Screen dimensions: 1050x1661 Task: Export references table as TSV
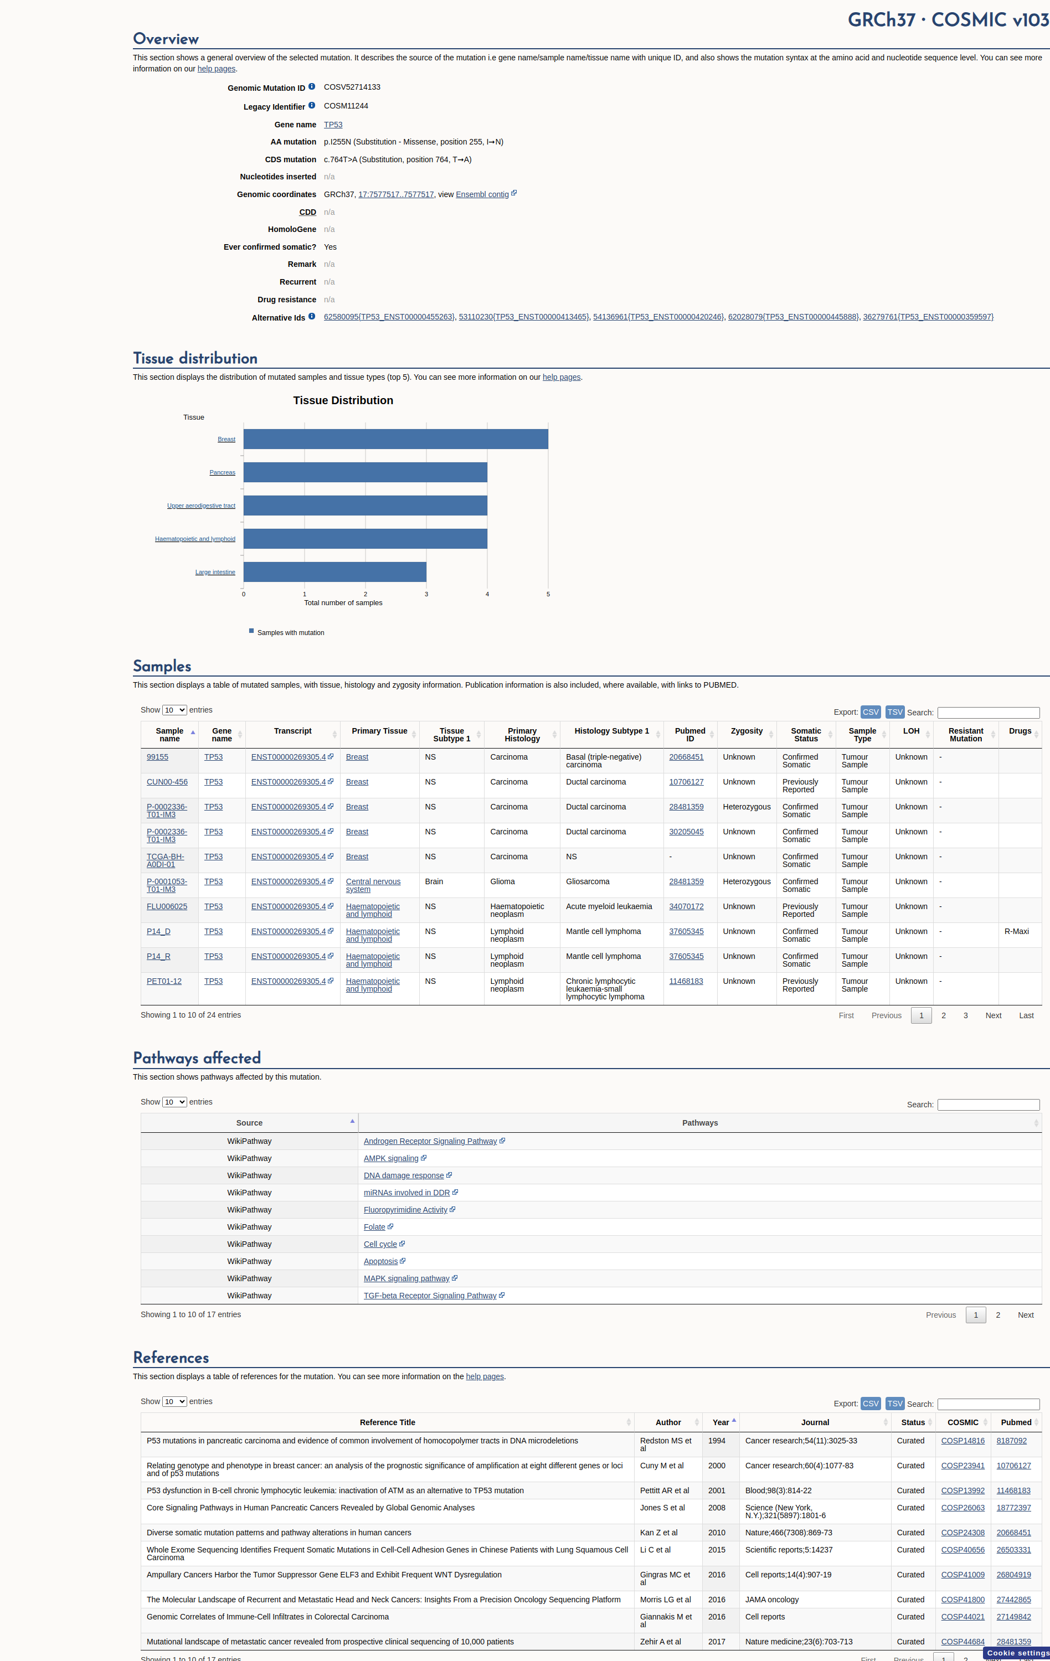895,1404
